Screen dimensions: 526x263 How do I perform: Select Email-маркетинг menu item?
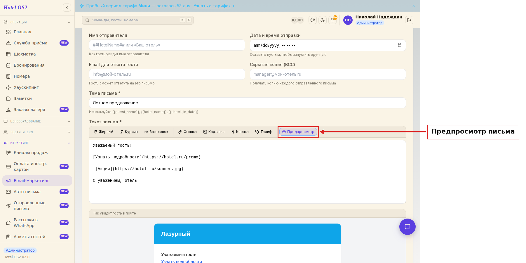(37, 181)
